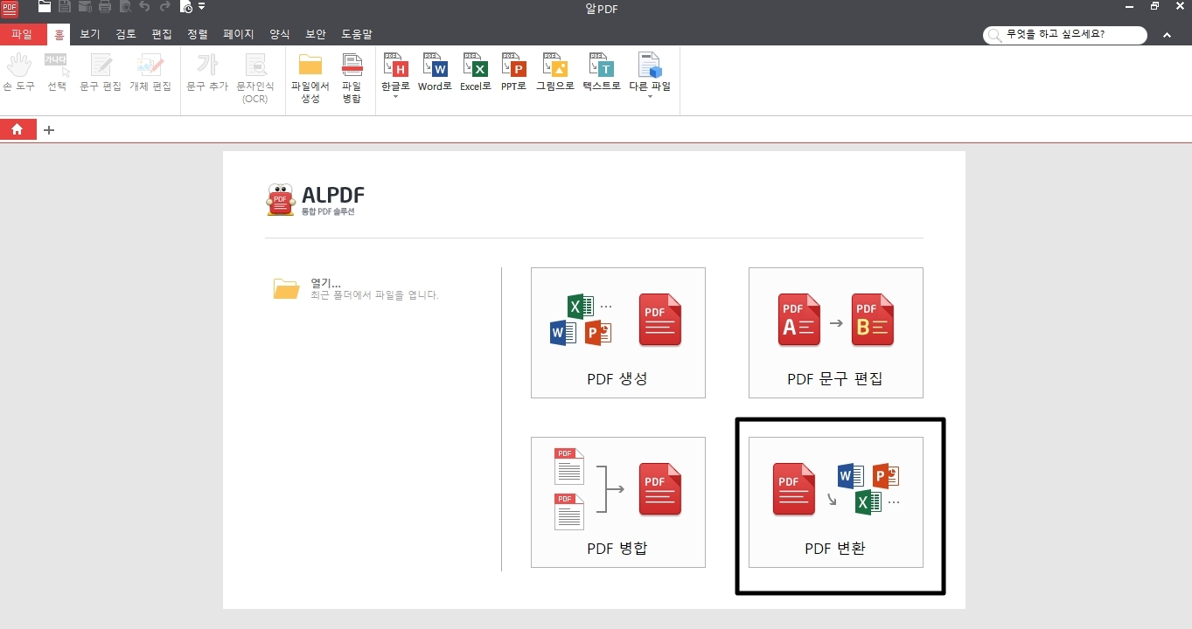Switch to the 검토 ribbon tab
The width and height of the screenshot is (1192, 629).
click(126, 34)
